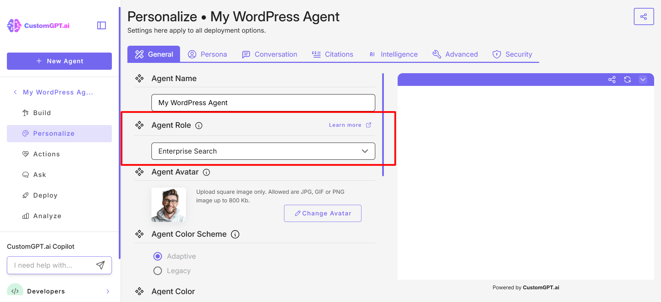Refresh the chat preview
This screenshot has width=661, height=302.
[628, 80]
